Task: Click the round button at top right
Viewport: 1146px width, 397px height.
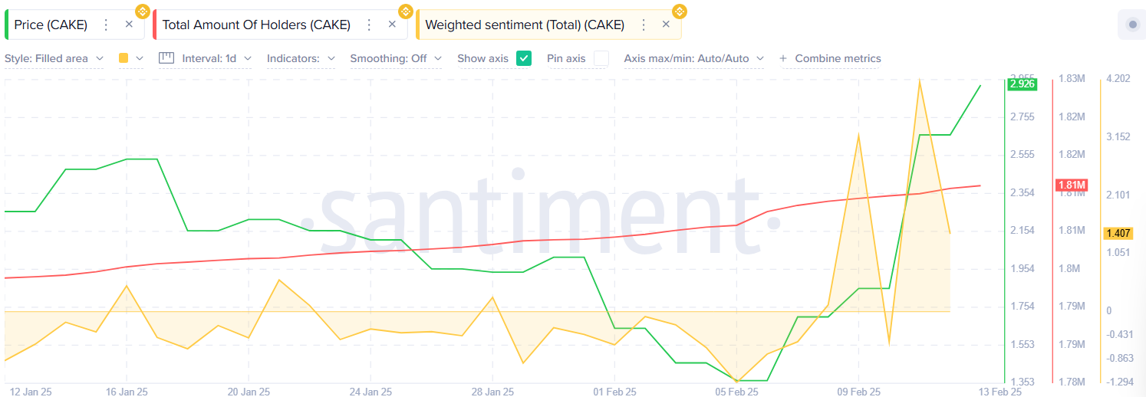Action: coord(1133,25)
